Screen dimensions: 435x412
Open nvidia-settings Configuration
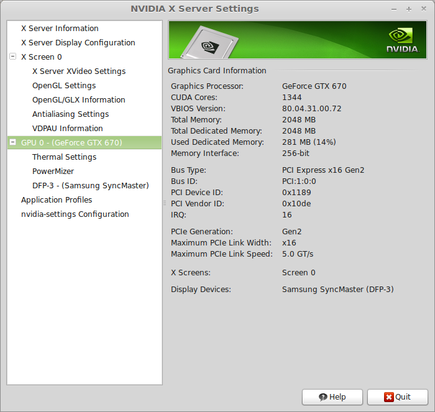[75, 214]
